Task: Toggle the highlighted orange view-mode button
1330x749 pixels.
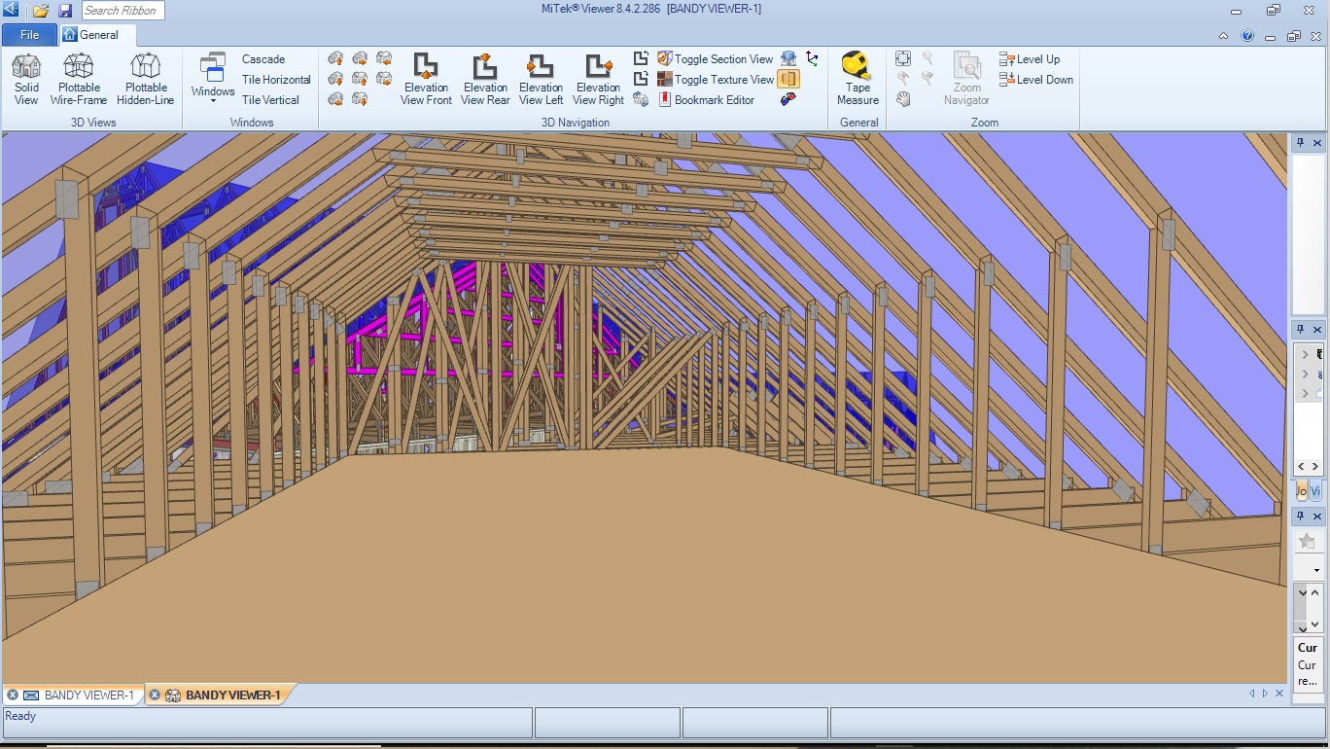Action: [x=788, y=79]
